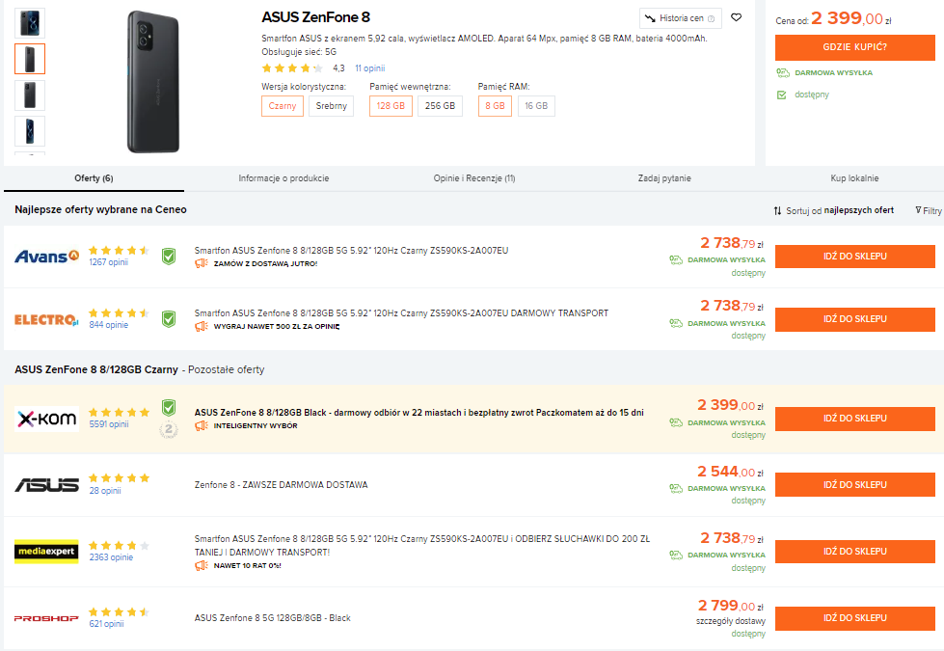Click the green trusted shield in Electro row

(x=169, y=319)
